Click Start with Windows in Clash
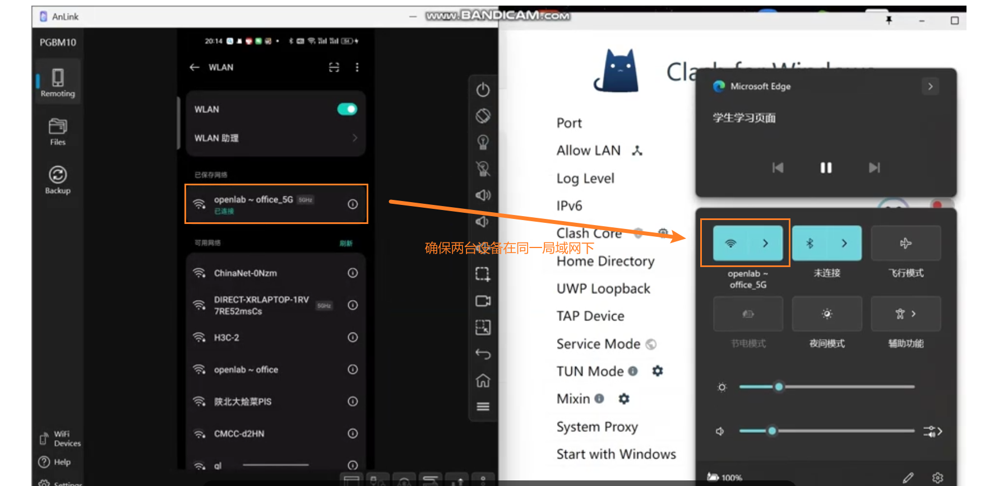Image resolution: width=985 pixels, height=486 pixels. point(616,454)
